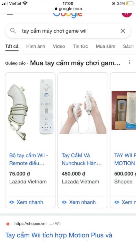Open the hamburger menu icon

click(10, 14)
